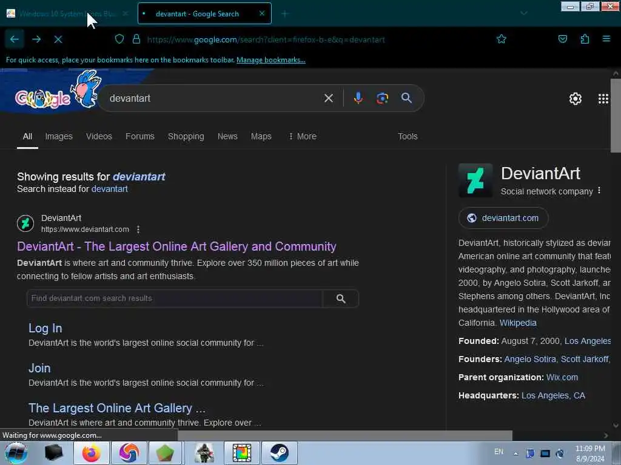Switch to News results tab
621x465 pixels.
(x=227, y=136)
